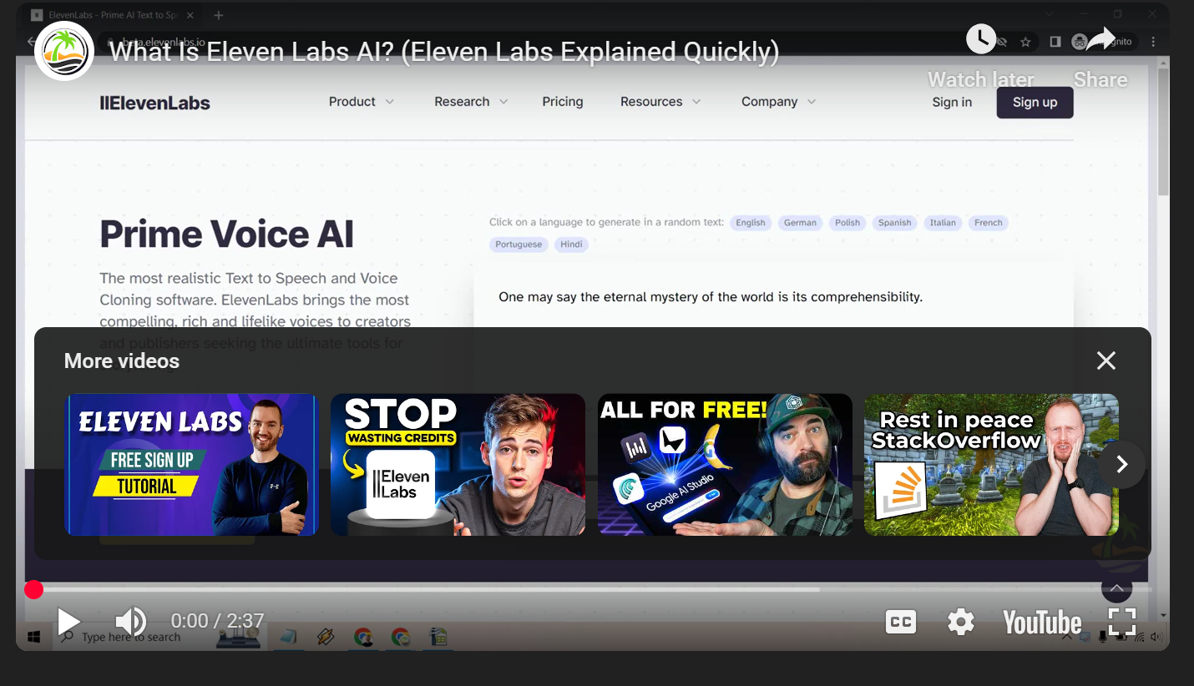Image resolution: width=1194 pixels, height=686 pixels.
Task: Expand the Company dropdown menu
Action: 778,102
